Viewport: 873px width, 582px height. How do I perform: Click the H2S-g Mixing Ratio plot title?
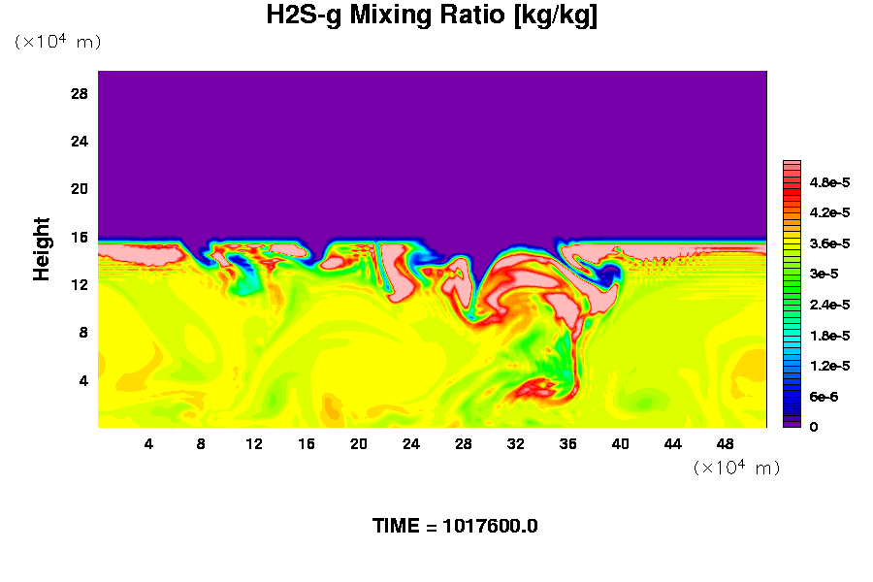coord(432,16)
